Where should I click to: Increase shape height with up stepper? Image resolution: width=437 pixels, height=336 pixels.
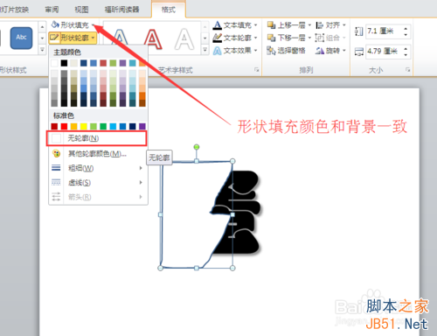pos(406,28)
